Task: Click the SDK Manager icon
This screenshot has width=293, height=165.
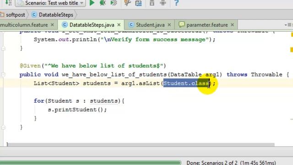Action: pyautogui.click(x=152, y=3)
